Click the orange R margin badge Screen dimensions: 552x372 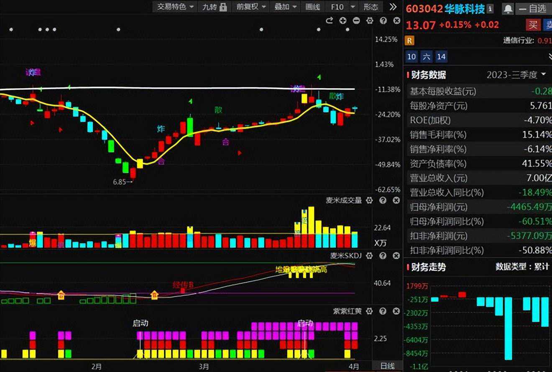[410, 41]
